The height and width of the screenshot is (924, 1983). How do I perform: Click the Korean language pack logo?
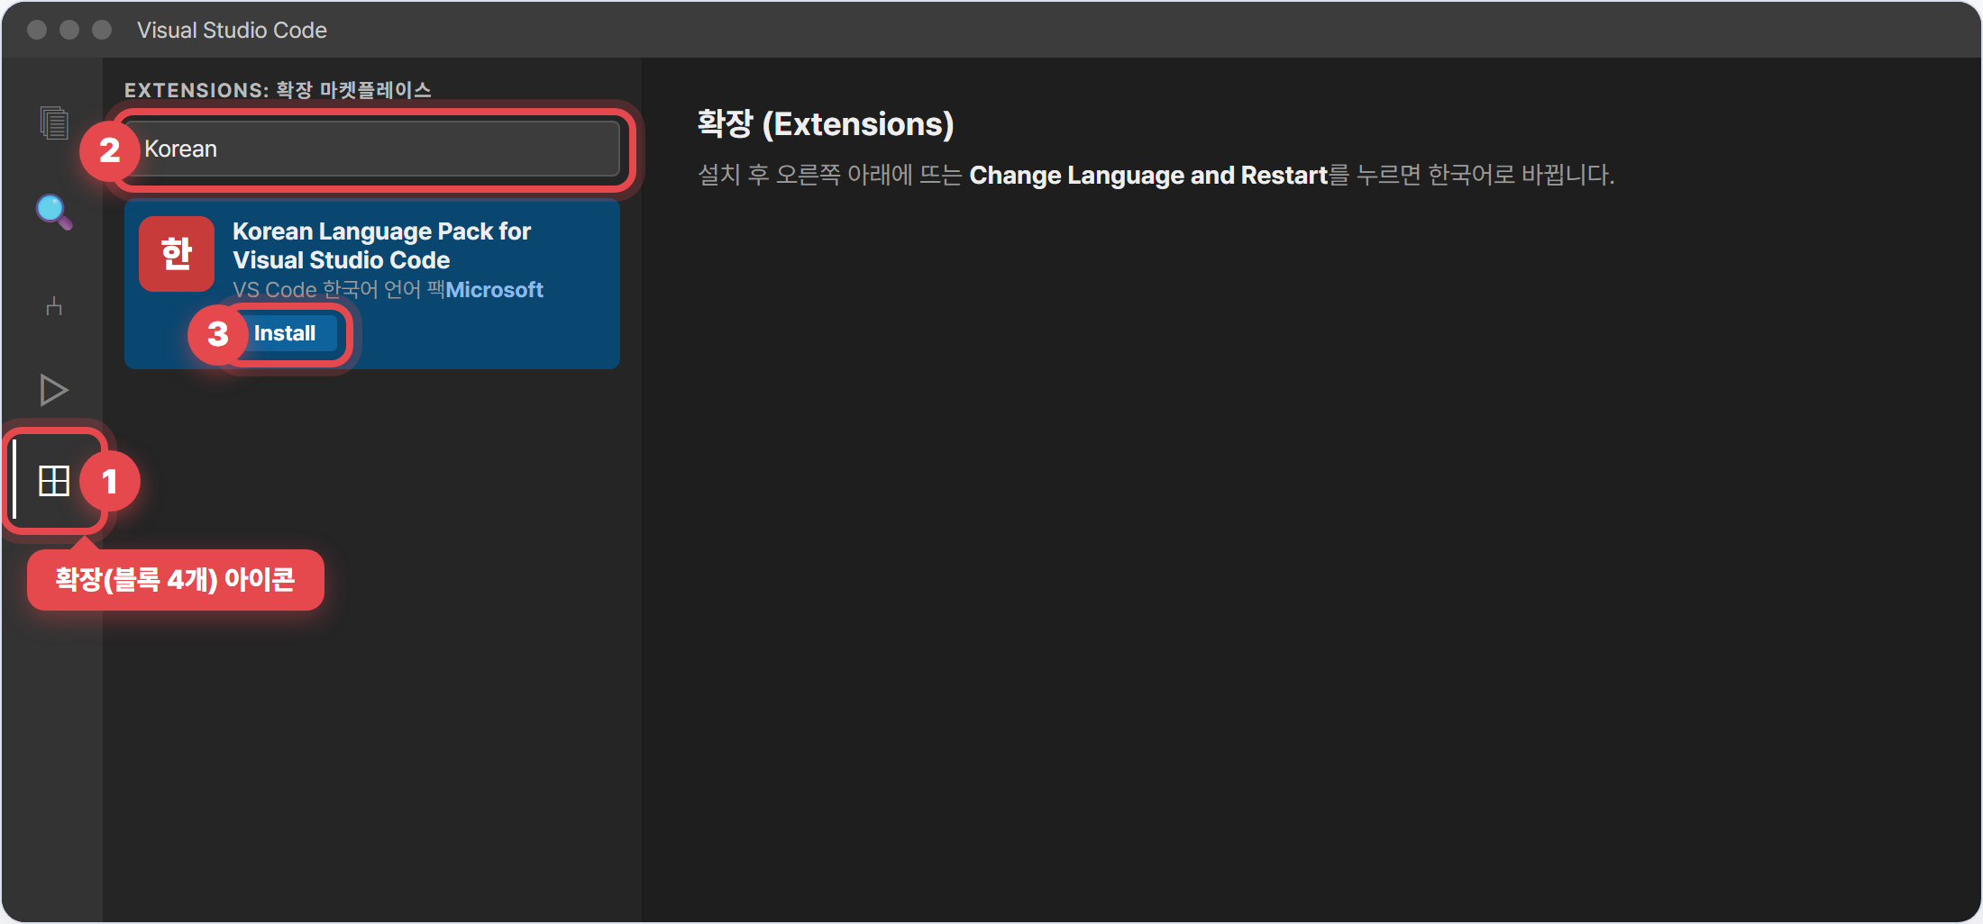177,254
